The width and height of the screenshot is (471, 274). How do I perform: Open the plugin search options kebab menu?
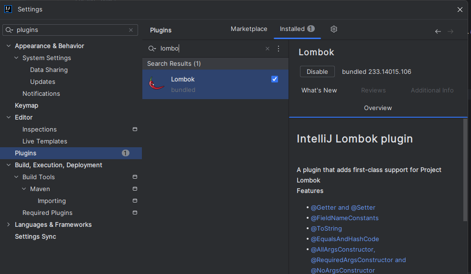pyautogui.click(x=278, y=49)
